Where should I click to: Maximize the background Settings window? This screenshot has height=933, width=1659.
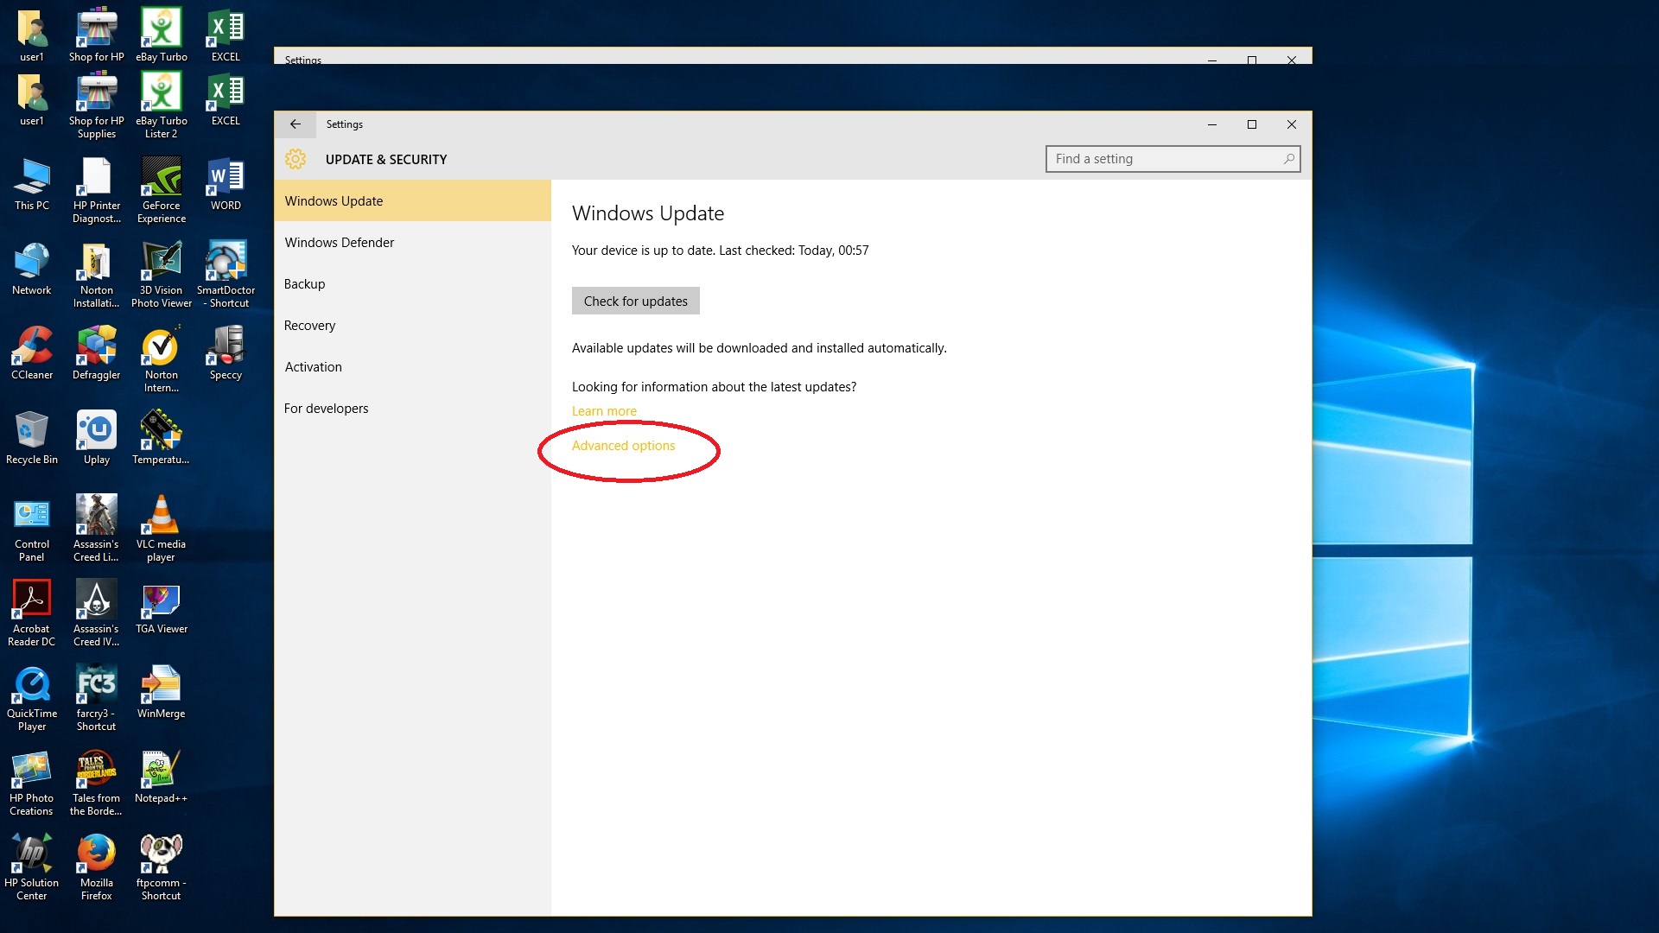pyautogui.click(x=1252, y=60)
